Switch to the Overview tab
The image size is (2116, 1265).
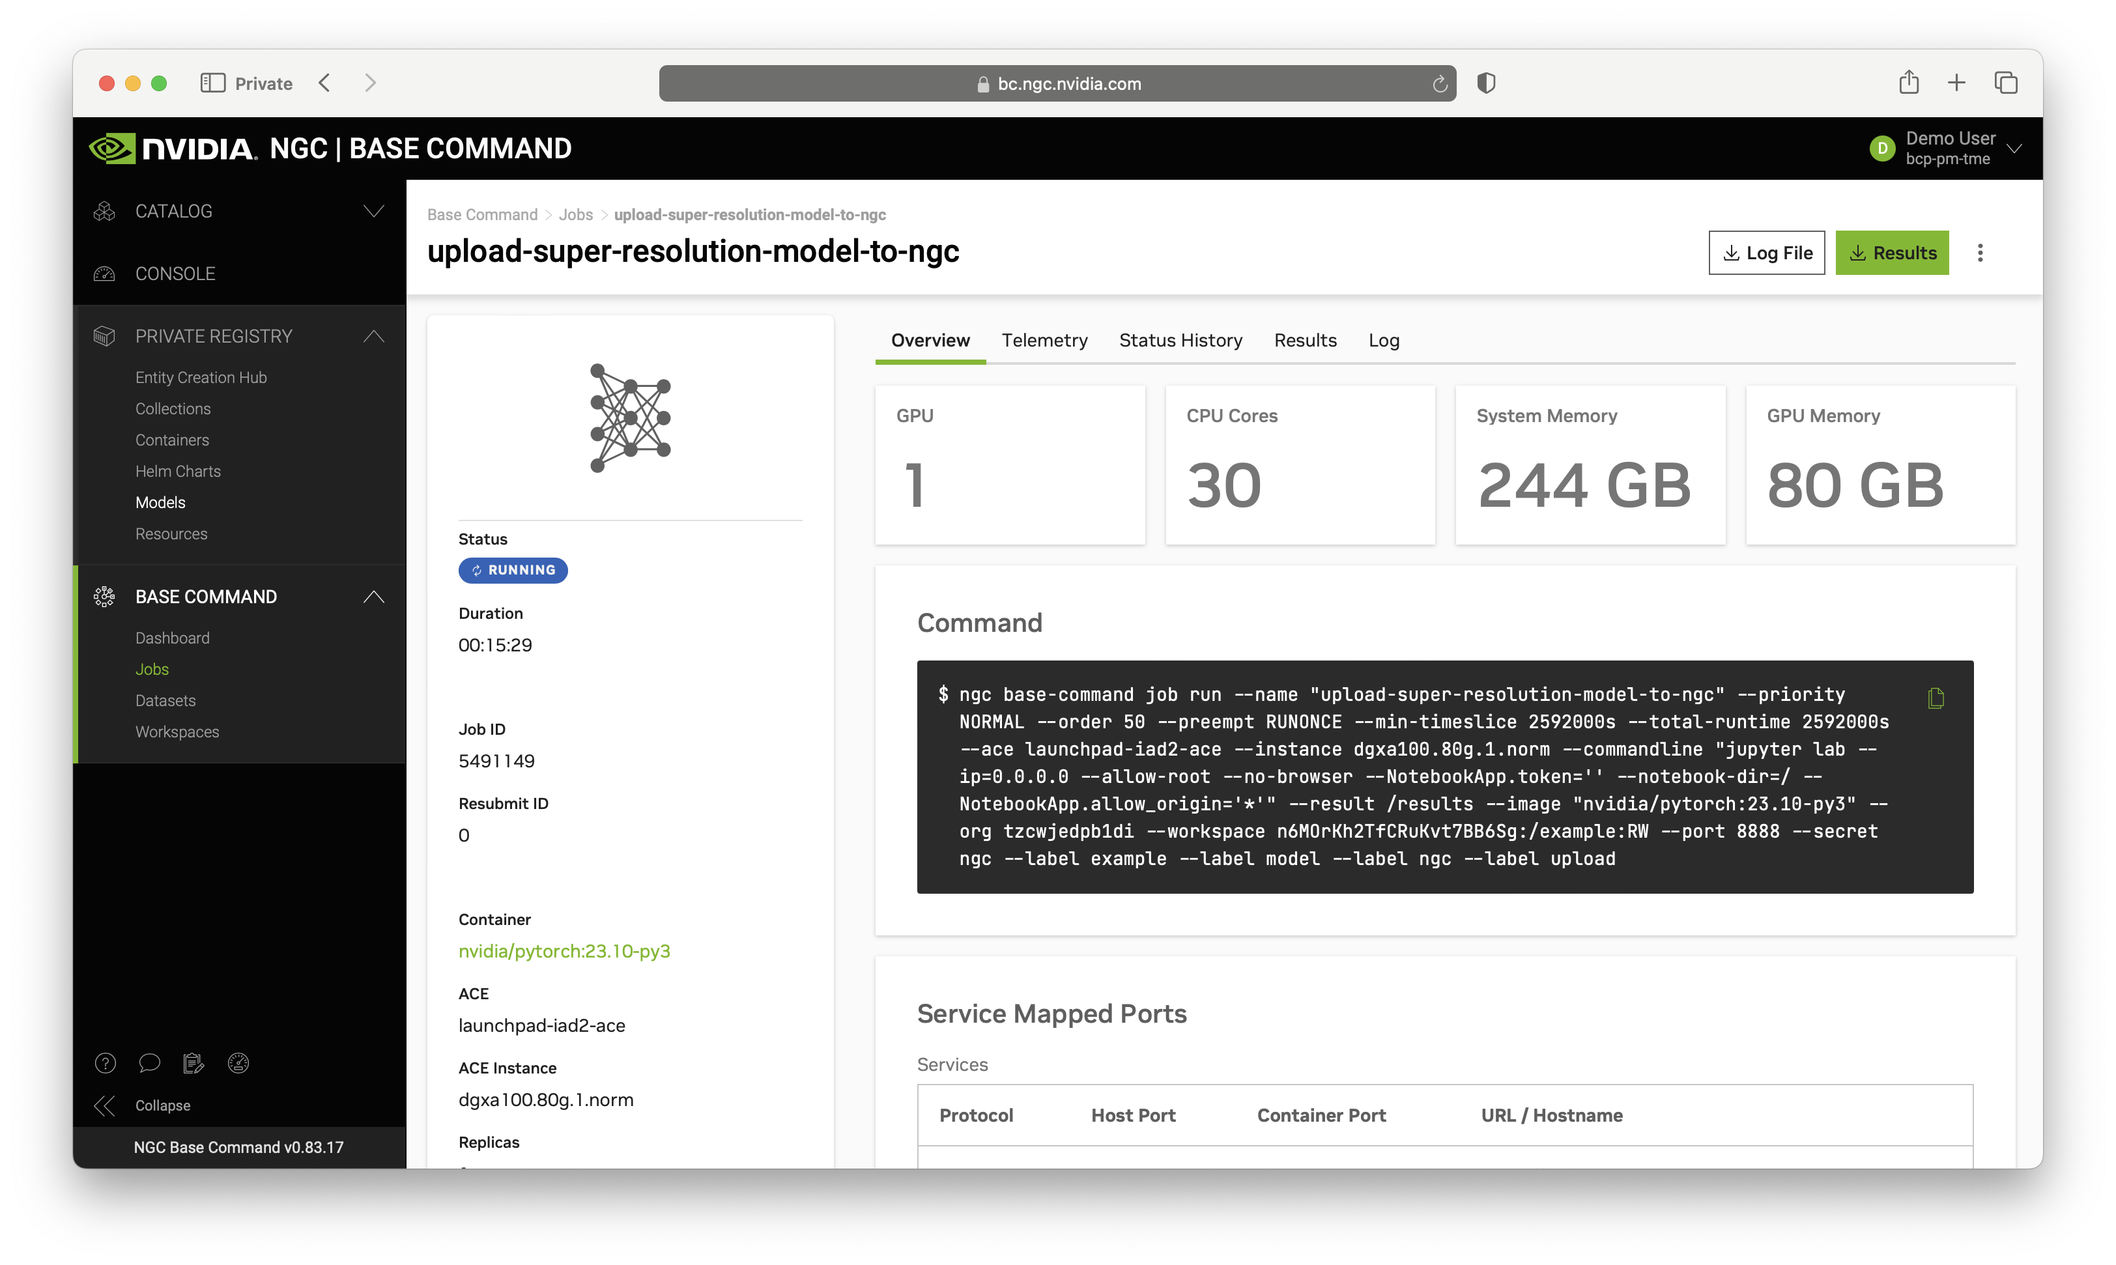coord(930,340)
